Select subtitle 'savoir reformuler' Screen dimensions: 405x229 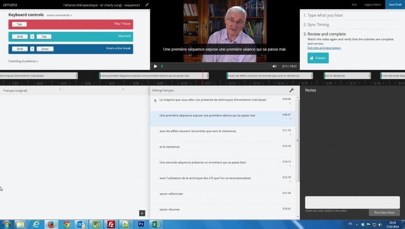[x=223, y=197]
